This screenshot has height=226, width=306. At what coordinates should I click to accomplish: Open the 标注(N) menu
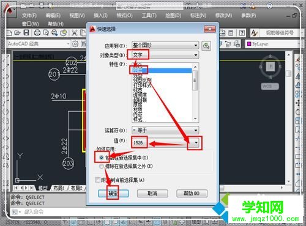[198, 15]
